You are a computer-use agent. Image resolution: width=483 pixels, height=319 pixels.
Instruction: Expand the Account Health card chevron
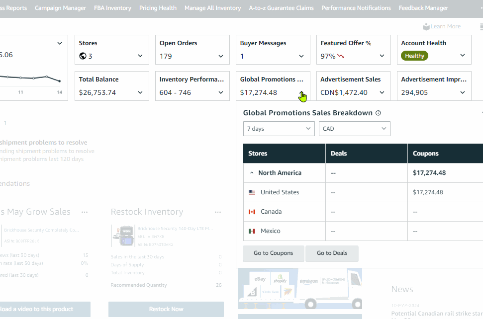[x=463, y=55]
